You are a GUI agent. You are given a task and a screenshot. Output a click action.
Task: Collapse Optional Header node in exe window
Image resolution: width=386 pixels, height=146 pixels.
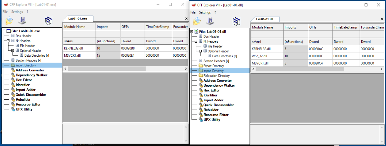click(x=13, y=51)
